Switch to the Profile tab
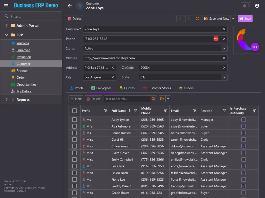265x198 pixels. point(77,88)
